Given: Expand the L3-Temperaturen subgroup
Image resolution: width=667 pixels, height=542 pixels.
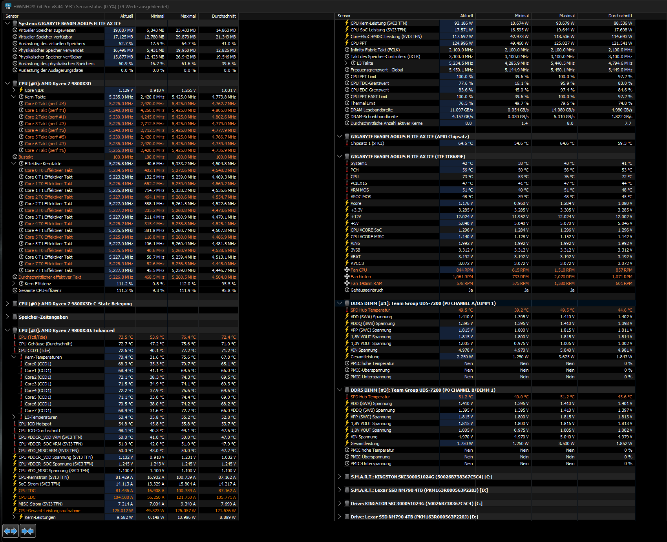Looking at the screenshot, I should tap(14, 417).
